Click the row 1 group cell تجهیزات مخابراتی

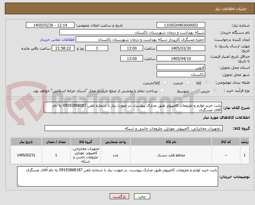[x=85, y=155]
